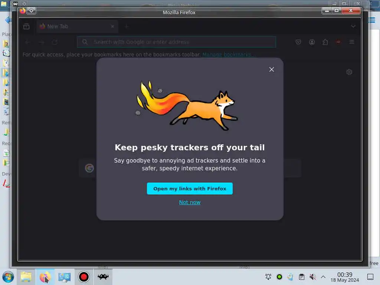Viewport: 380px width, 285px height.
Task: Open the hamburger menu in the background window
Action: [371, 20]
